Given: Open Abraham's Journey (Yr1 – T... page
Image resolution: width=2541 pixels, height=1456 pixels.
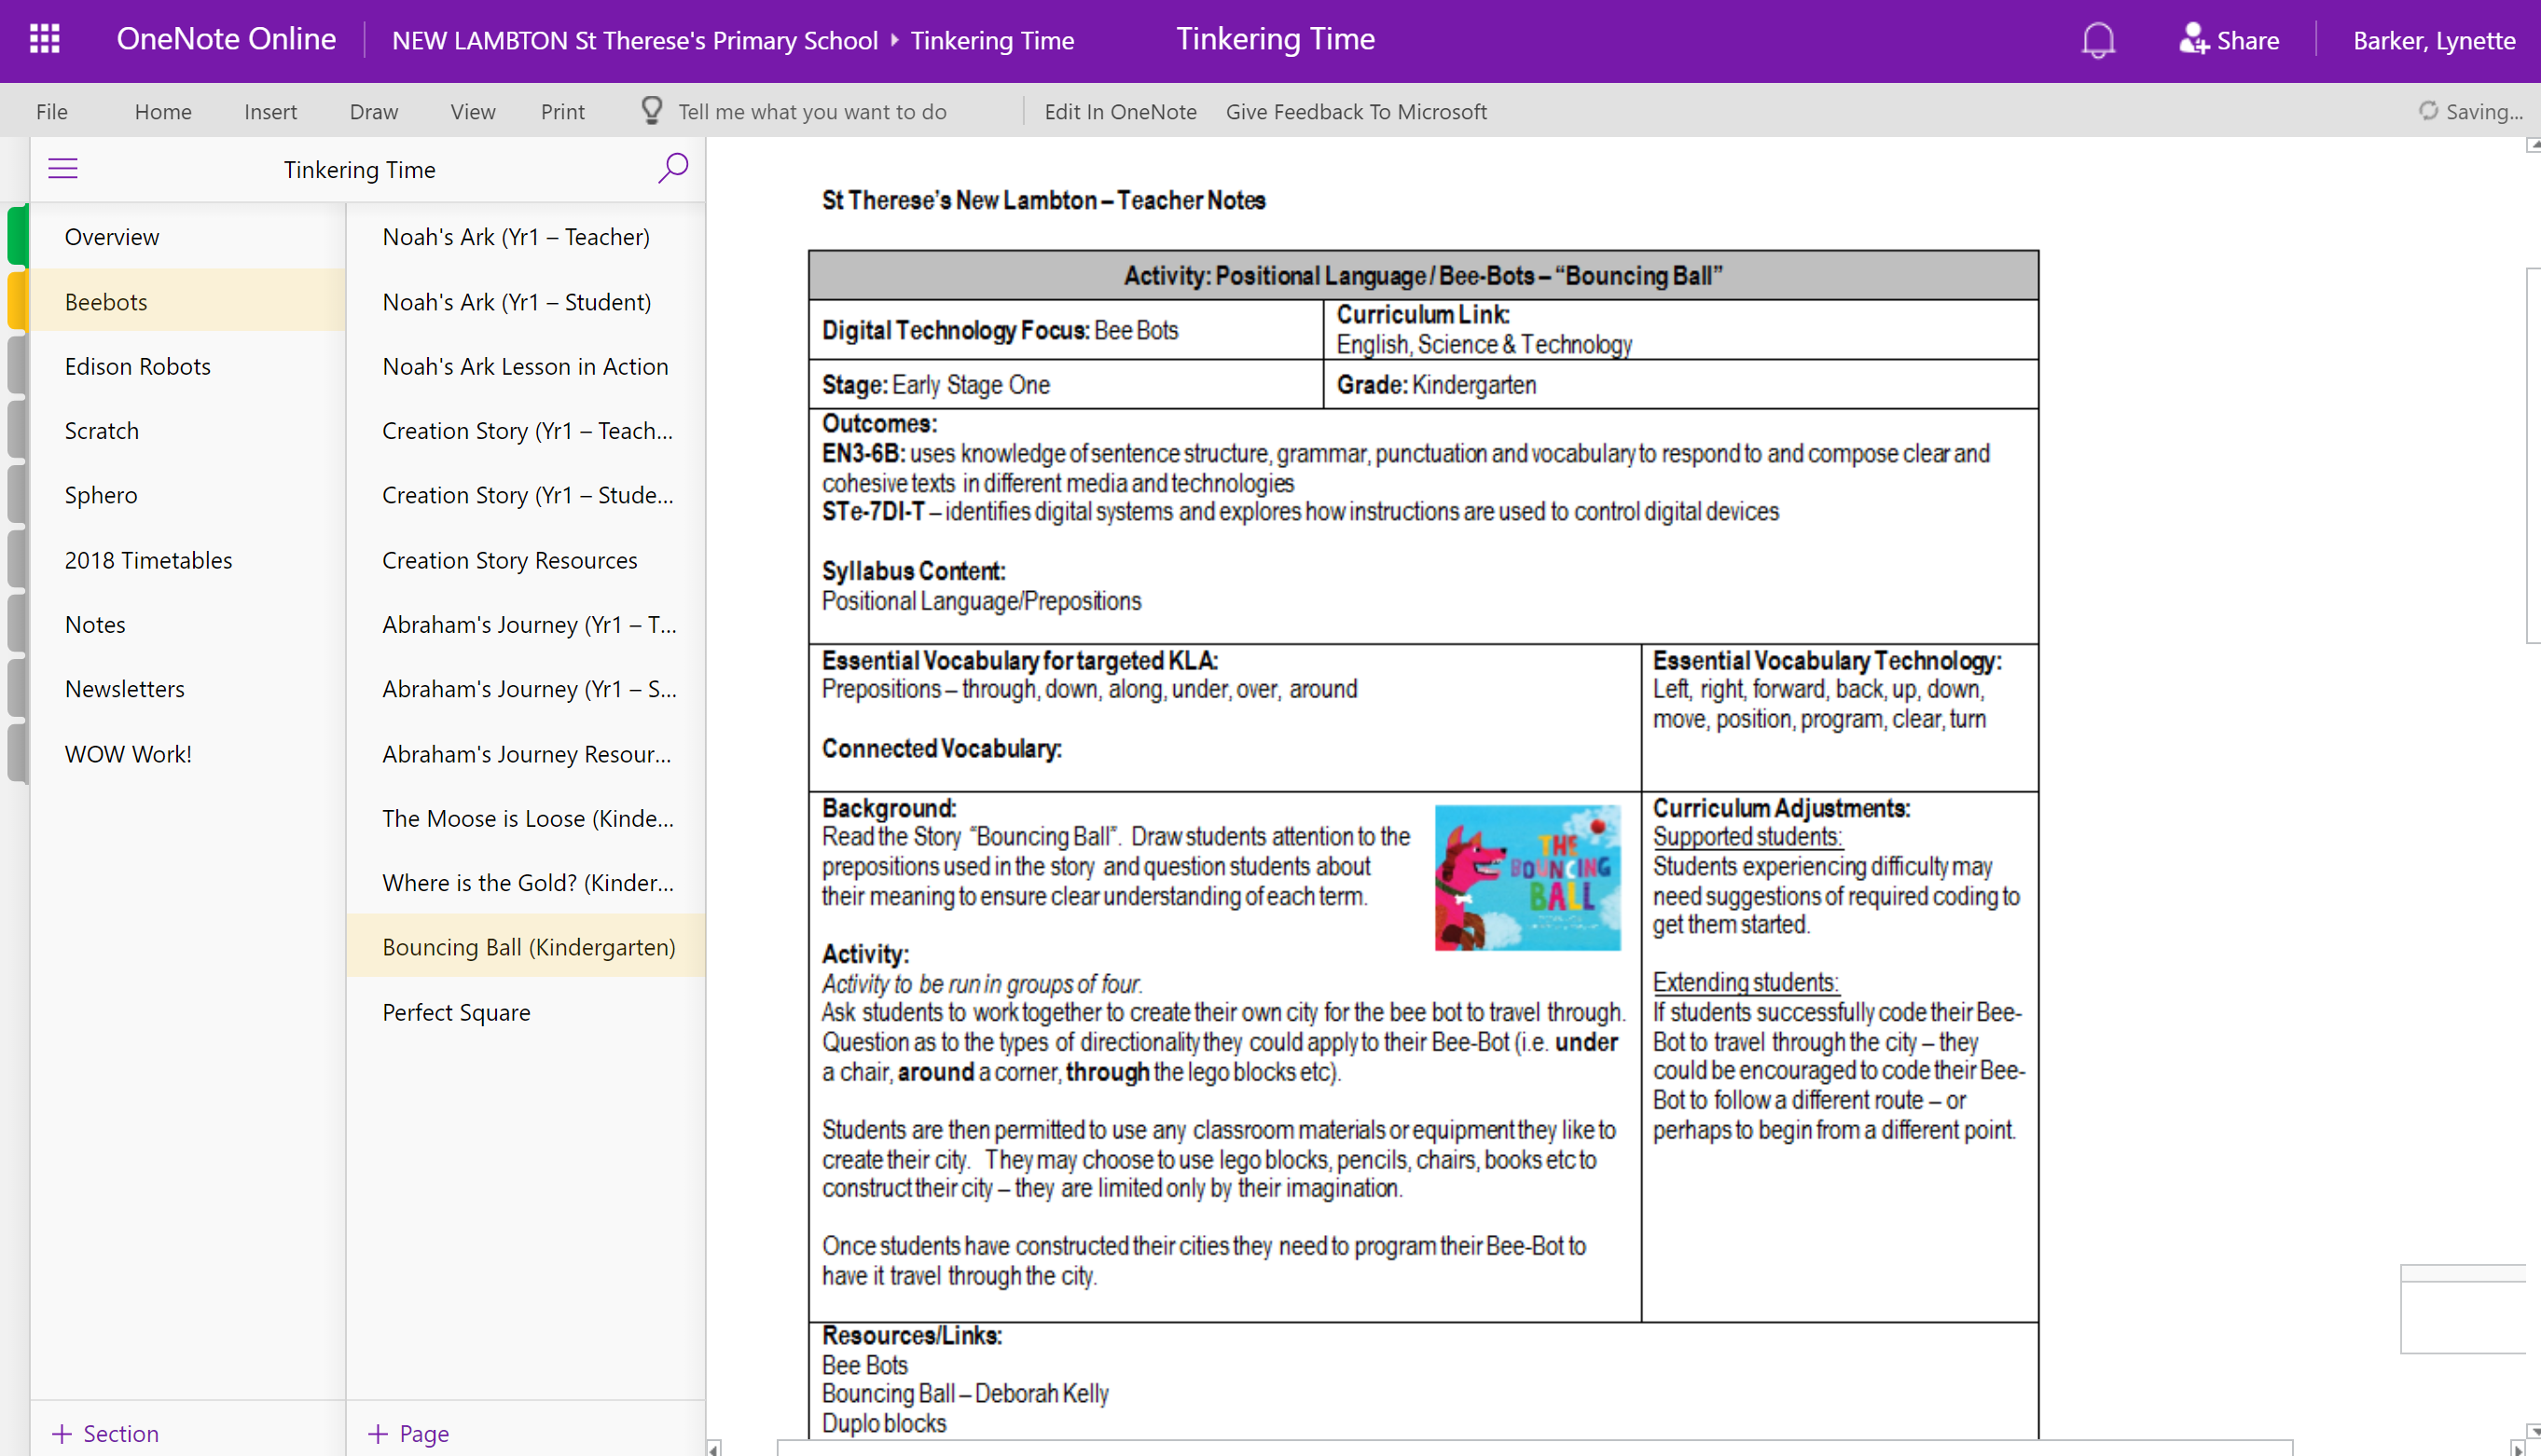Looking at the screenshot, I should (x=525, y=624).
